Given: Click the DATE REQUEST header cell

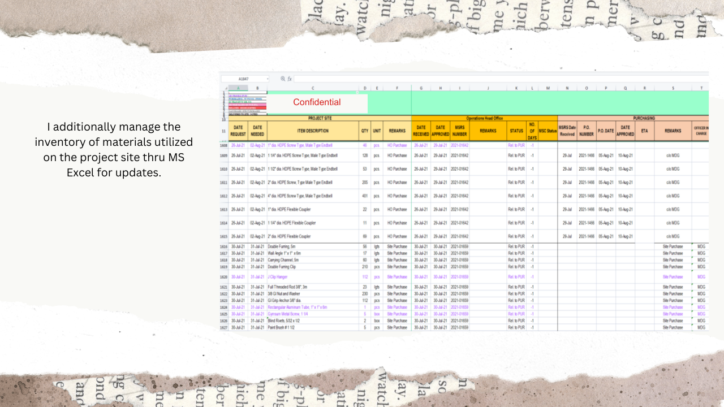Looking at the screenshot, I should (x=238, y=131).
